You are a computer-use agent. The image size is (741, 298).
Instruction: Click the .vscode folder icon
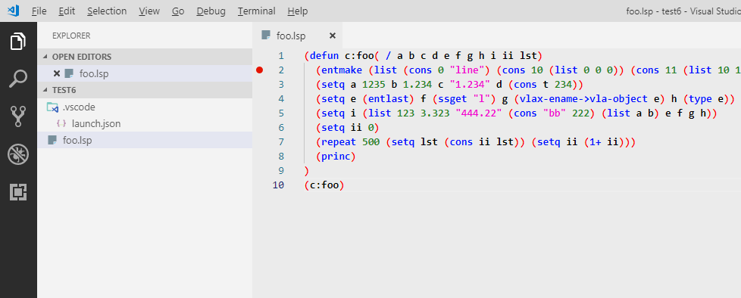[52, 107]
